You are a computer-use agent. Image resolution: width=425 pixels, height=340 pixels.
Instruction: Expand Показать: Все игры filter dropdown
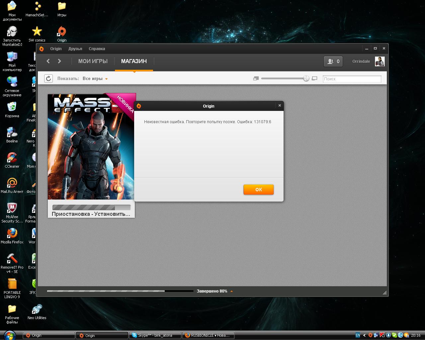click(95, 79)
